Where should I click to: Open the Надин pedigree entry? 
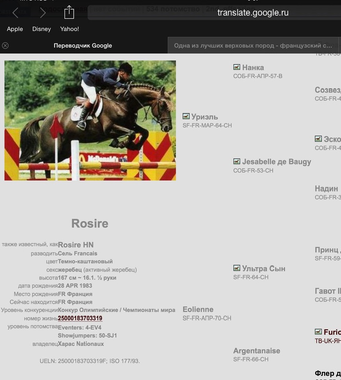pos(326,188)
